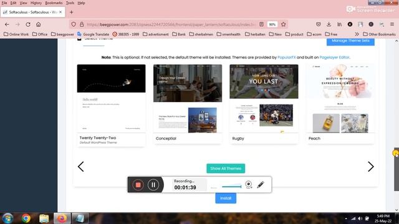This screenshot has width=399, height=224.
Task: Open the Bookmarks menu
Action: coord(54,3)
